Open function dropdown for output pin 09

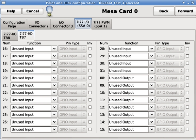[x=152, y=85]
